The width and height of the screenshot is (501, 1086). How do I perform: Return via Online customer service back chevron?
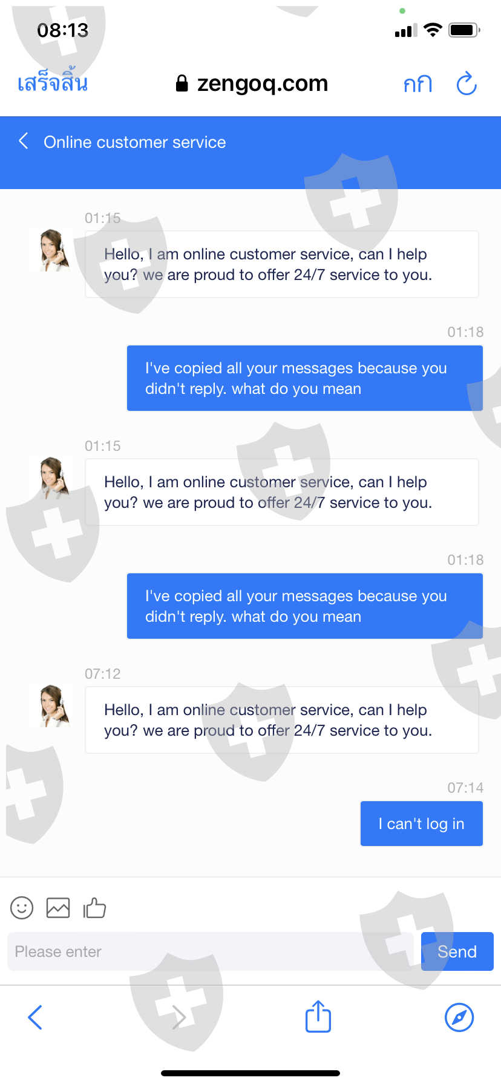pyautogui.click(x=24, y=141)
